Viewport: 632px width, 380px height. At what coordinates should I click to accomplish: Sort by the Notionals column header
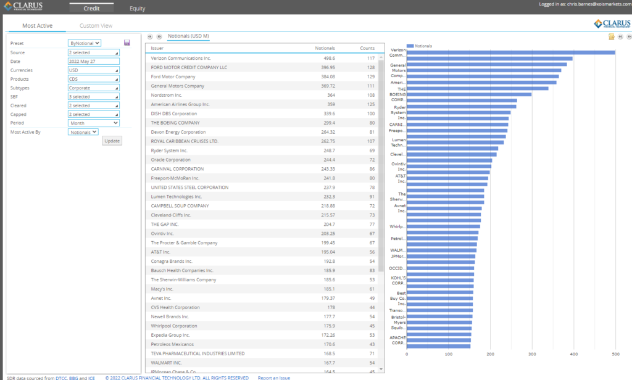point(325,48)
